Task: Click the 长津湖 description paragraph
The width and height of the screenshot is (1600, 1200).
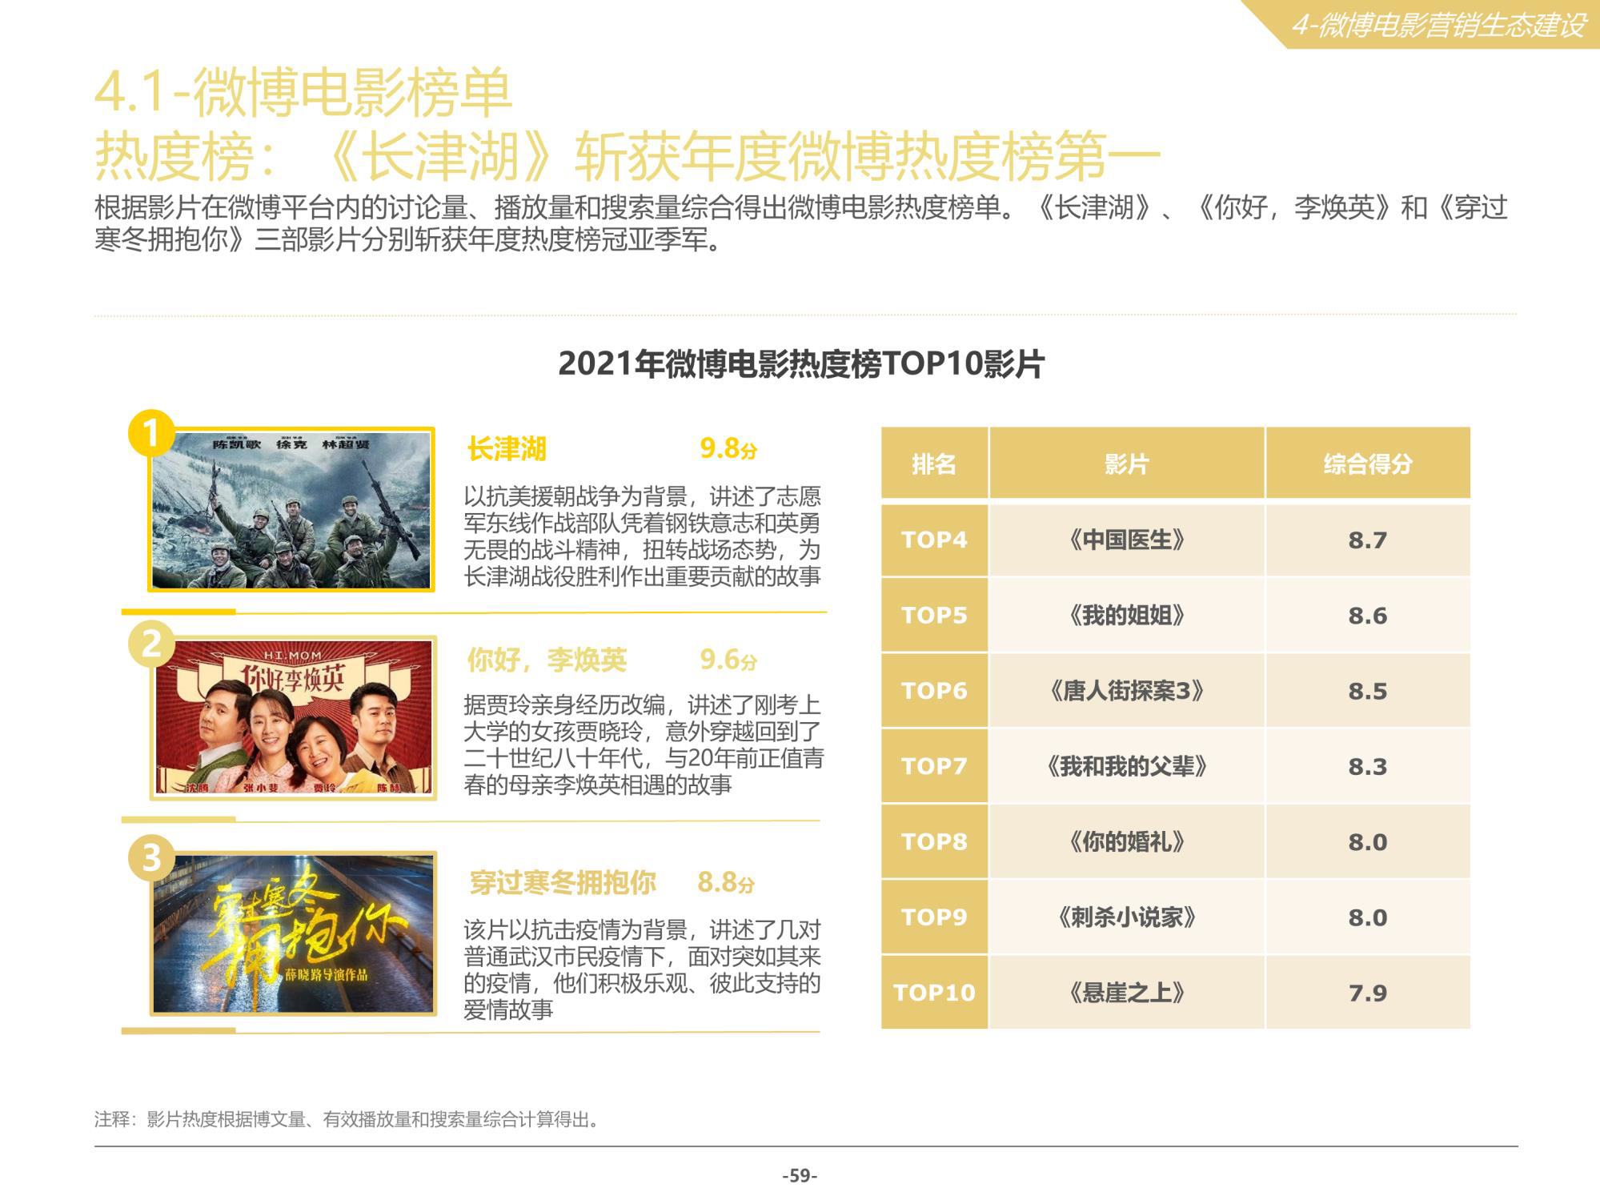Action: click(644, 536)
